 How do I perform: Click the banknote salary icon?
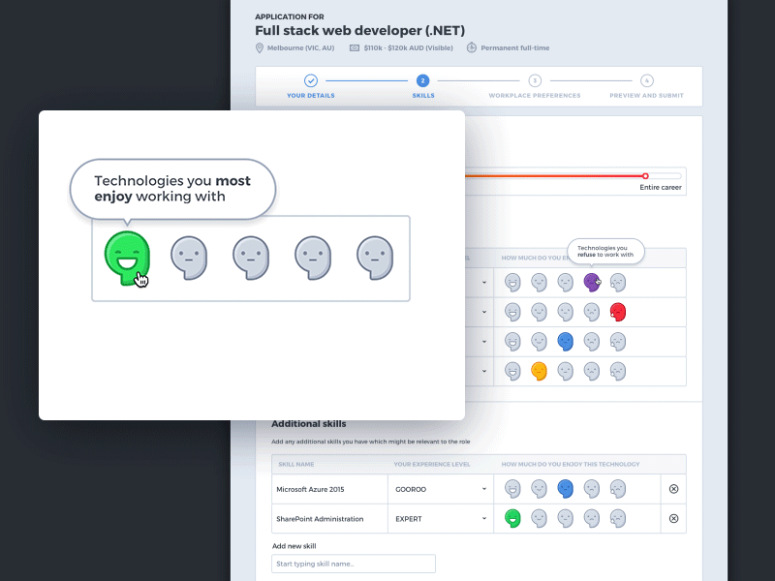[355, 47]
